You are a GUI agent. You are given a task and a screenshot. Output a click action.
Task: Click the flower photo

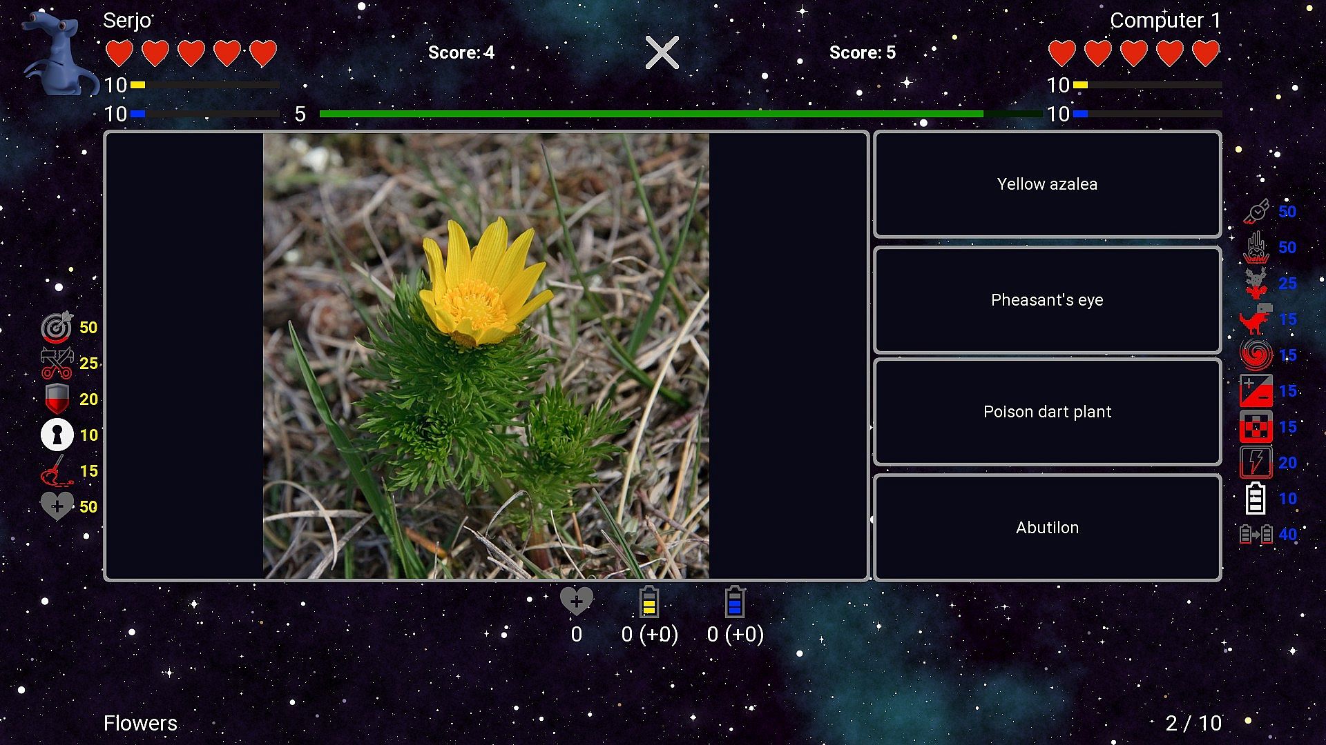486,356
